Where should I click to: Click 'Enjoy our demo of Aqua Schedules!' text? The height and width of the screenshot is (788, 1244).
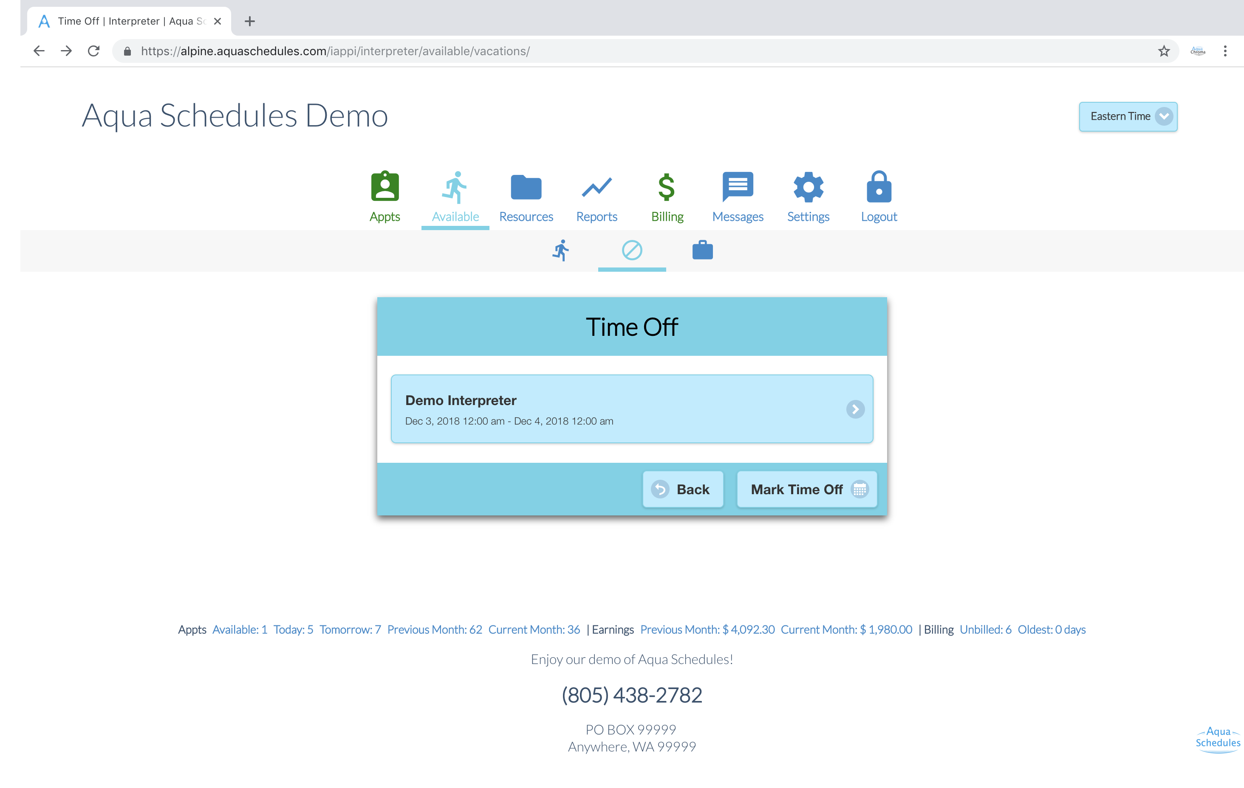pyautogui.click(x=632, y=659)
